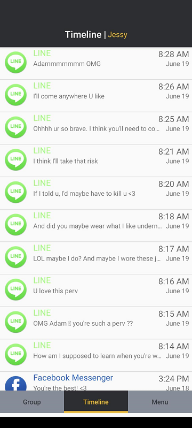This screenshot has height=428, width=192.
Task: Tap the LINE icon for the 8:14 AM entry
Action: coord(16,355)
